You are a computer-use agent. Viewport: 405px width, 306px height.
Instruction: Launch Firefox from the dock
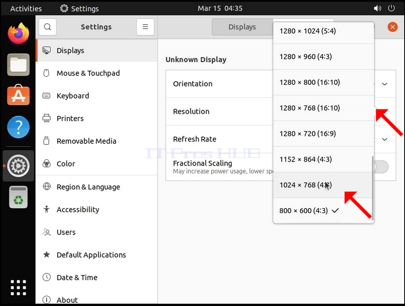tap(18, 34)
